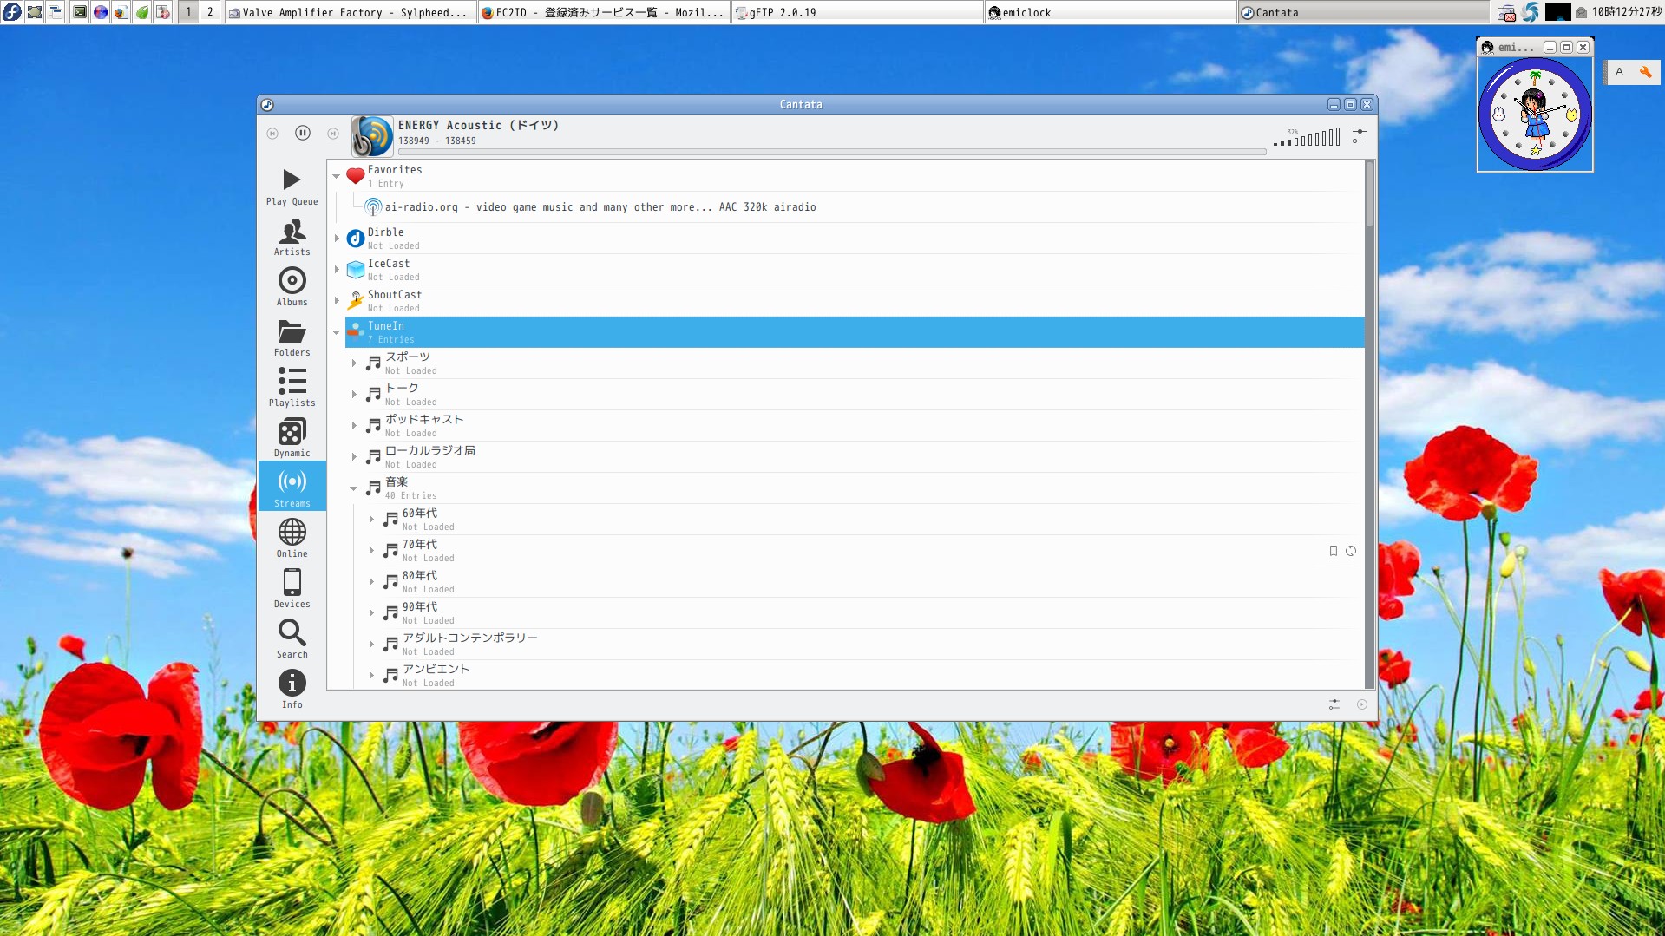The height and width of the screenshot is (936, 1665).
Task: Open the Devices view
Action: 292,589
